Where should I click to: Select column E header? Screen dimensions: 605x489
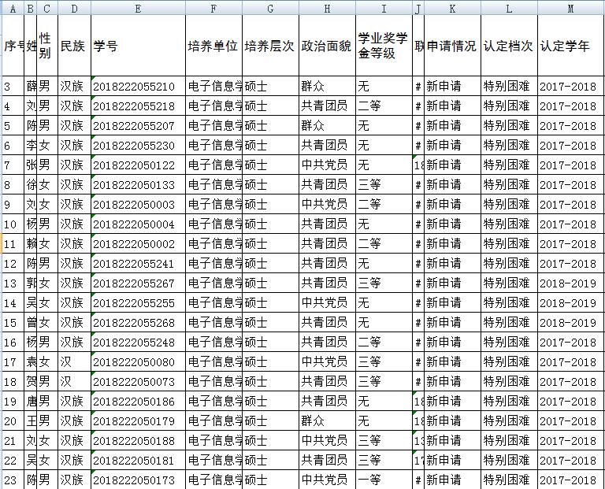[138, 8]
